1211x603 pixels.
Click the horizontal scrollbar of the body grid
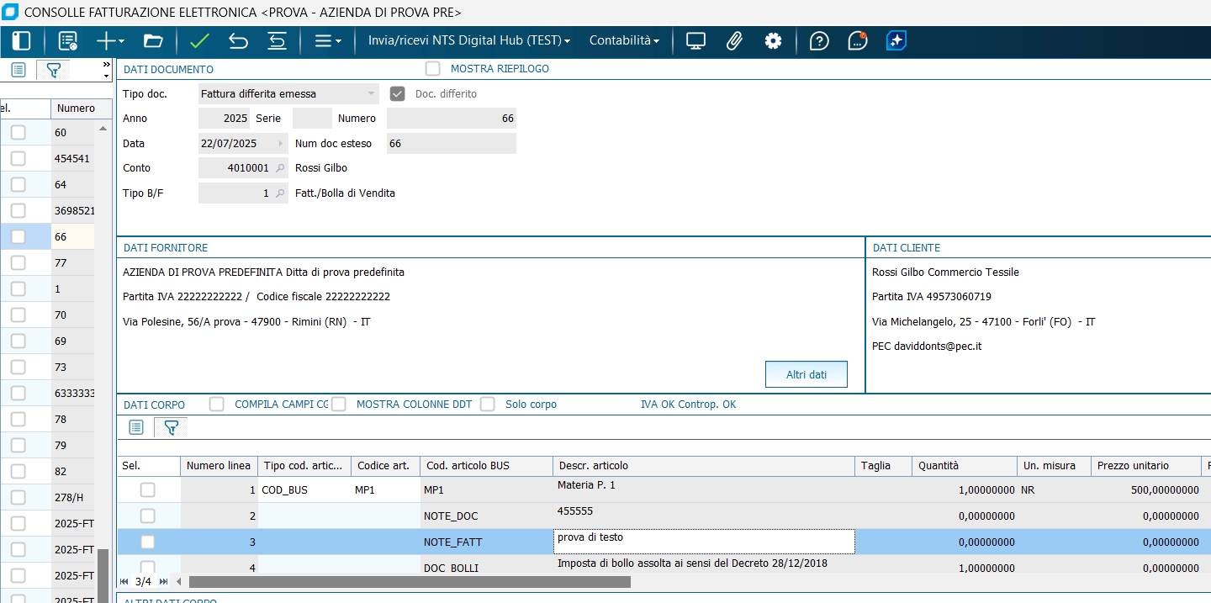(x=409, y=582)
